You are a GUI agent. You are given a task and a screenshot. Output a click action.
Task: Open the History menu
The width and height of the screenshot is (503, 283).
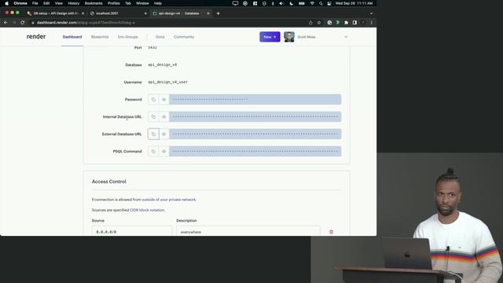73,3
